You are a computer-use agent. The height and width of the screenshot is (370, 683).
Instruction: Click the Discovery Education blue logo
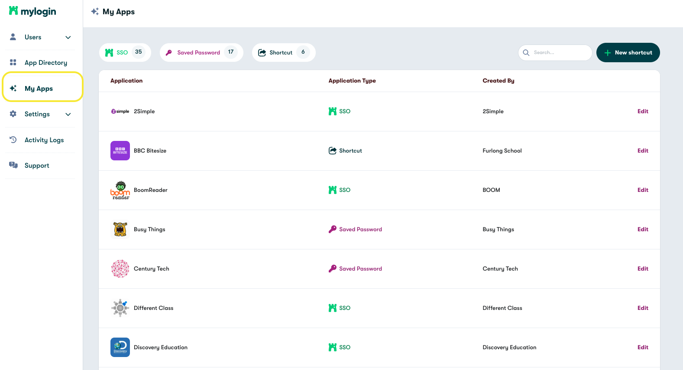(120, 347)
